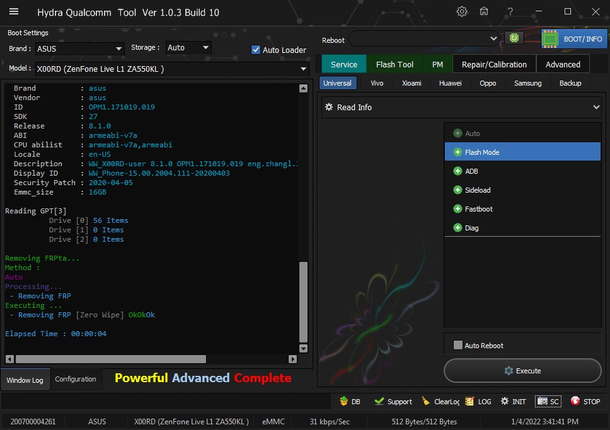Open DB database download icon

(343, 401)
